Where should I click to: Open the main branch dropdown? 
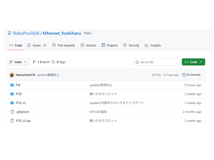coord(18,62)
